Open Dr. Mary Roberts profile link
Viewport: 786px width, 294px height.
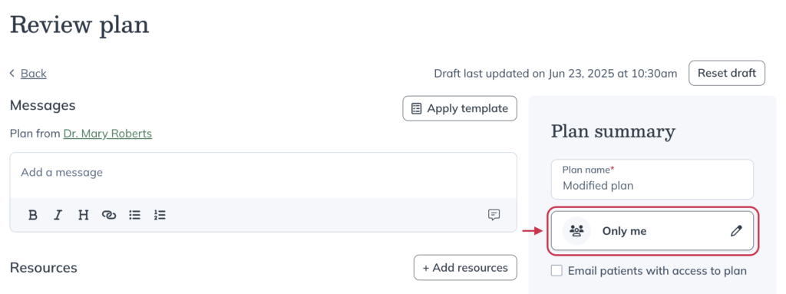click(x=107, y=134)
